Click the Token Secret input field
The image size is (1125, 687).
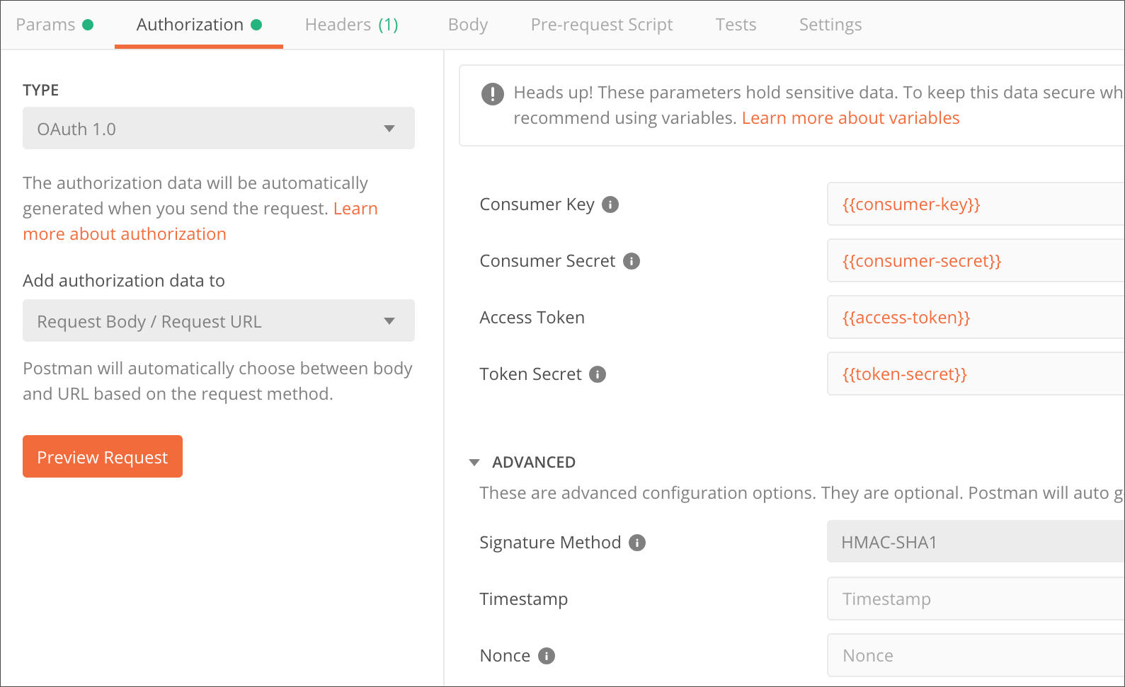click(x=976, y=374)
